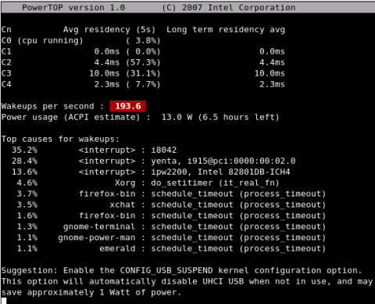Click the 'Wakeups per second' label

click(x=48, y=106)
